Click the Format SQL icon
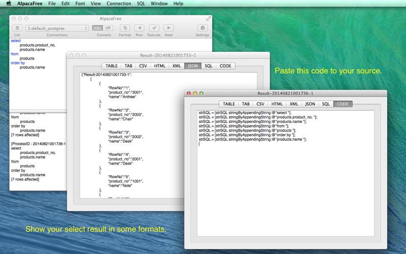This screenshot has width=406, height=254. pos(125,28)
